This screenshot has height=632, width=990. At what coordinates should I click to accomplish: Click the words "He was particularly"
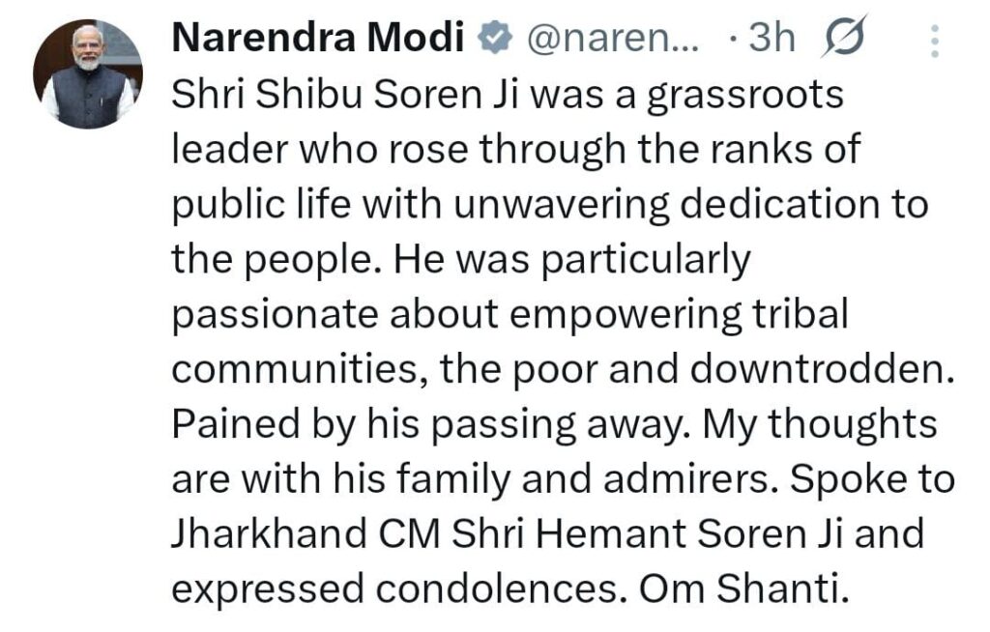coord(576,260)
